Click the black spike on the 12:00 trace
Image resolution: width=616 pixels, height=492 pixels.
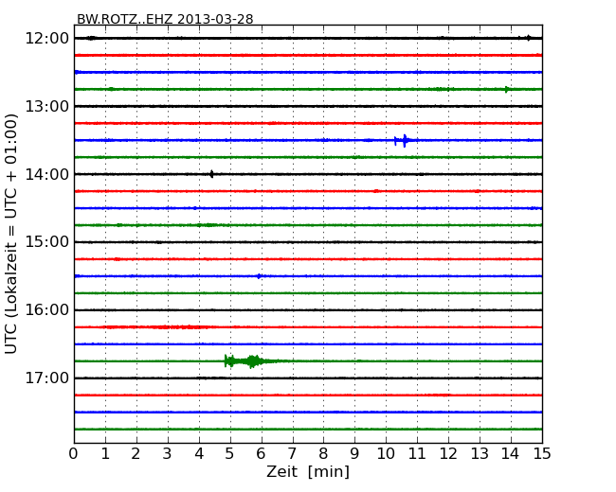coord(529,38)
